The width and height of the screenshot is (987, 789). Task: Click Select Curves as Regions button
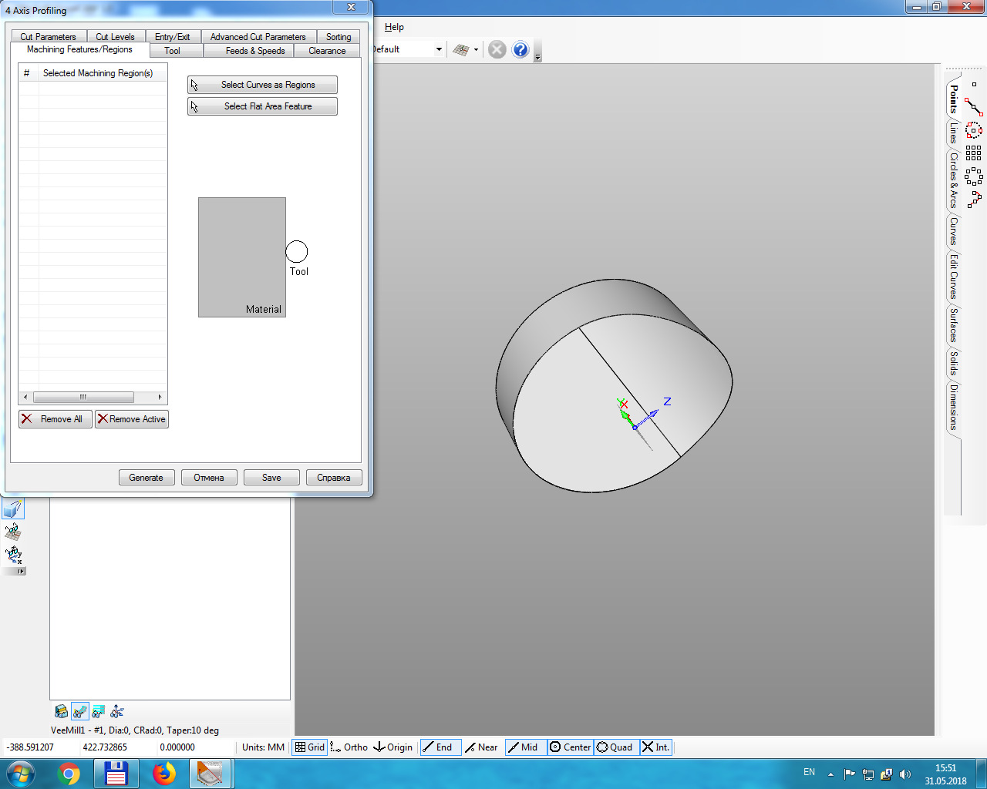[x=262, y=85]
